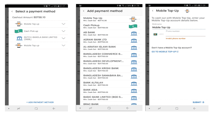
Task: Tap Android home key on right phone
Action: [177, 108]
